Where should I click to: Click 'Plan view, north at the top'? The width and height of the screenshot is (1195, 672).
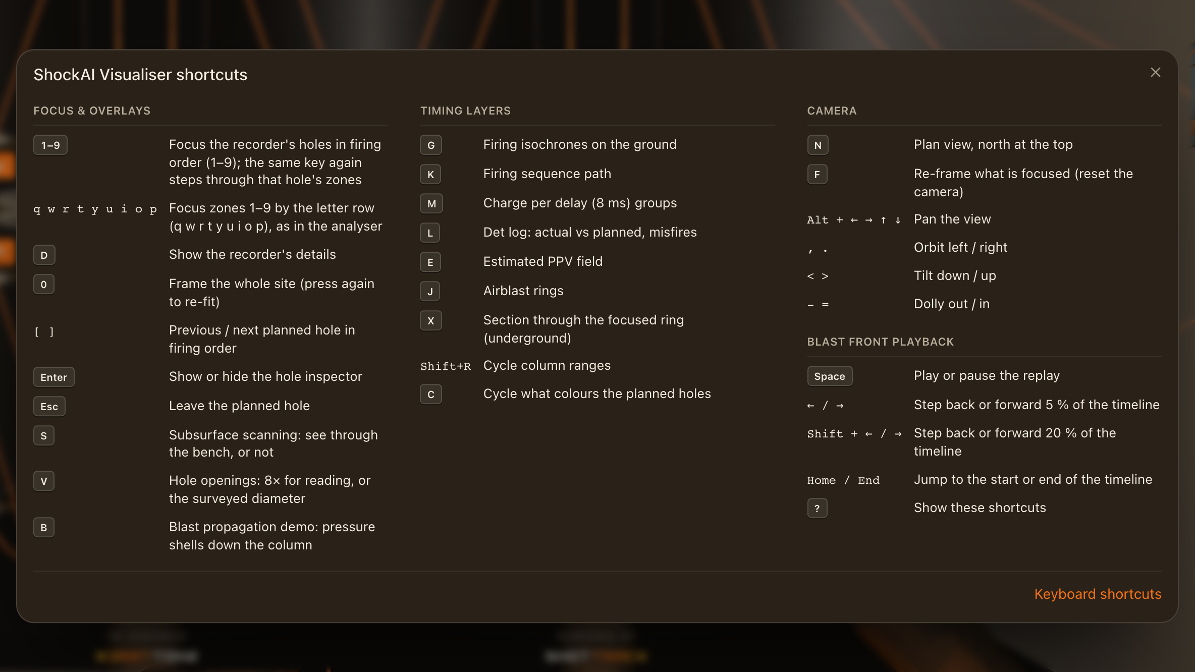click(993, 144)
